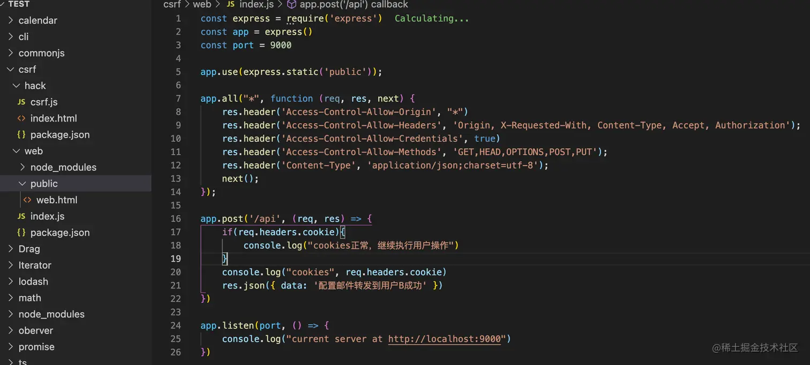Open index.html in hack folder
Image resolution: width=810 pixels, height=365 pixels.
(x=54, y=118)
